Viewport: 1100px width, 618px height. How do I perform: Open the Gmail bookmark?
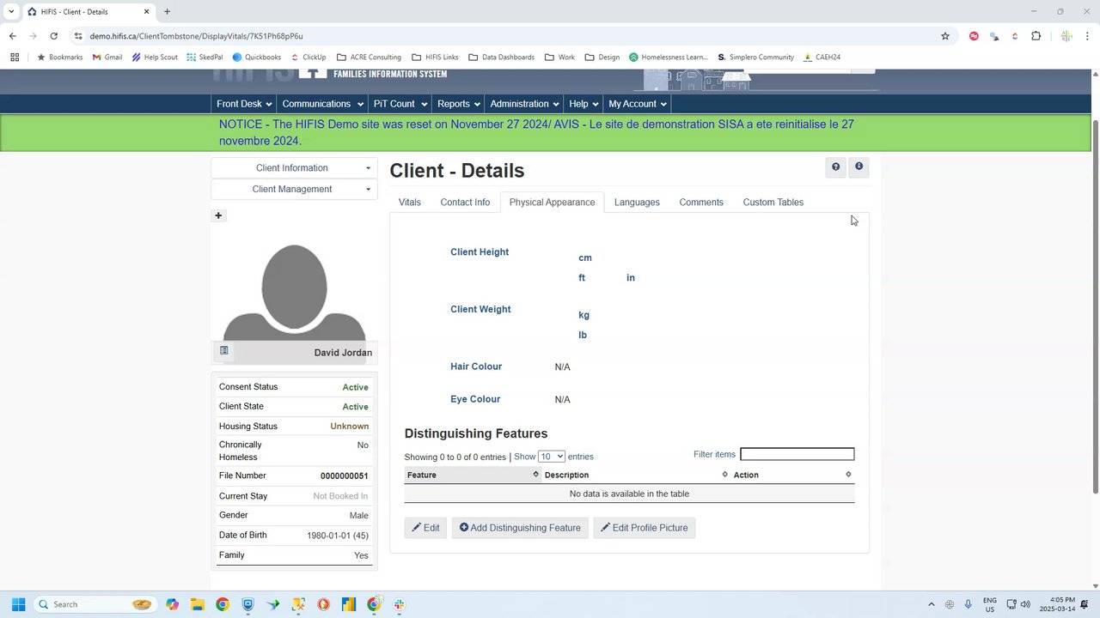point(107,58)
